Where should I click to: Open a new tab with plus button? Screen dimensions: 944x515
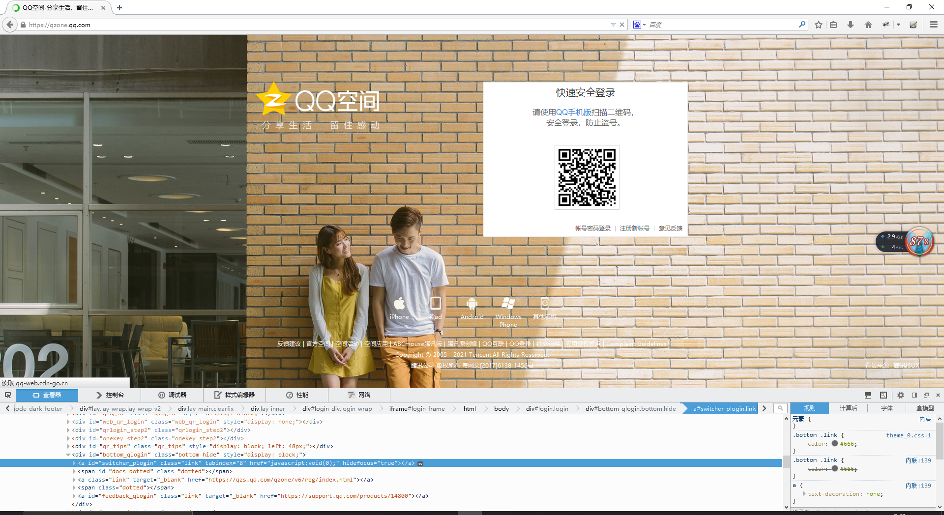[119, 8]
